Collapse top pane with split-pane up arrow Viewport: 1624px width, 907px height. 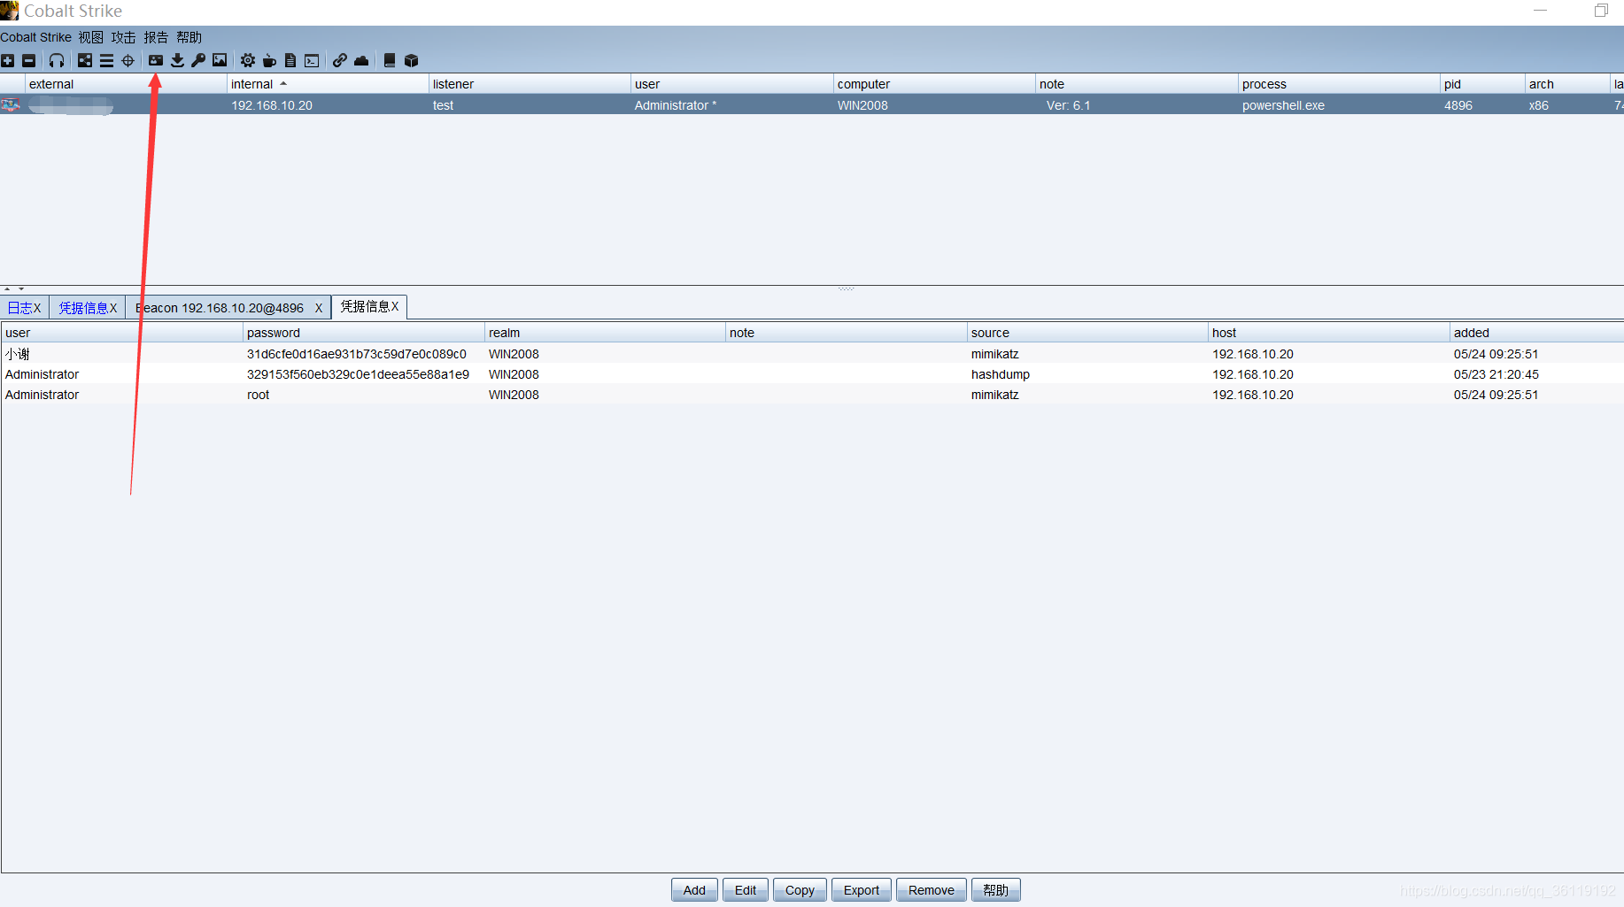pyautogui.click(x=7, y=289)
